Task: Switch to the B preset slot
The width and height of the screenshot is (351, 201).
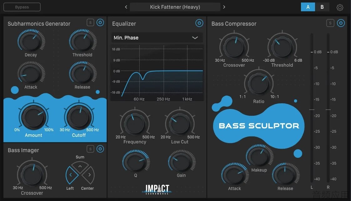Action: 322,7
